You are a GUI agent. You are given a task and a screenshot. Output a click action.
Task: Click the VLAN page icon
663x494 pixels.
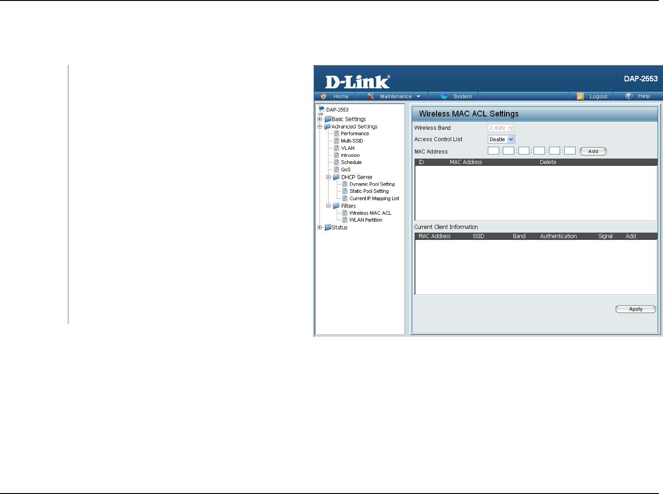[x=337, y=148]
